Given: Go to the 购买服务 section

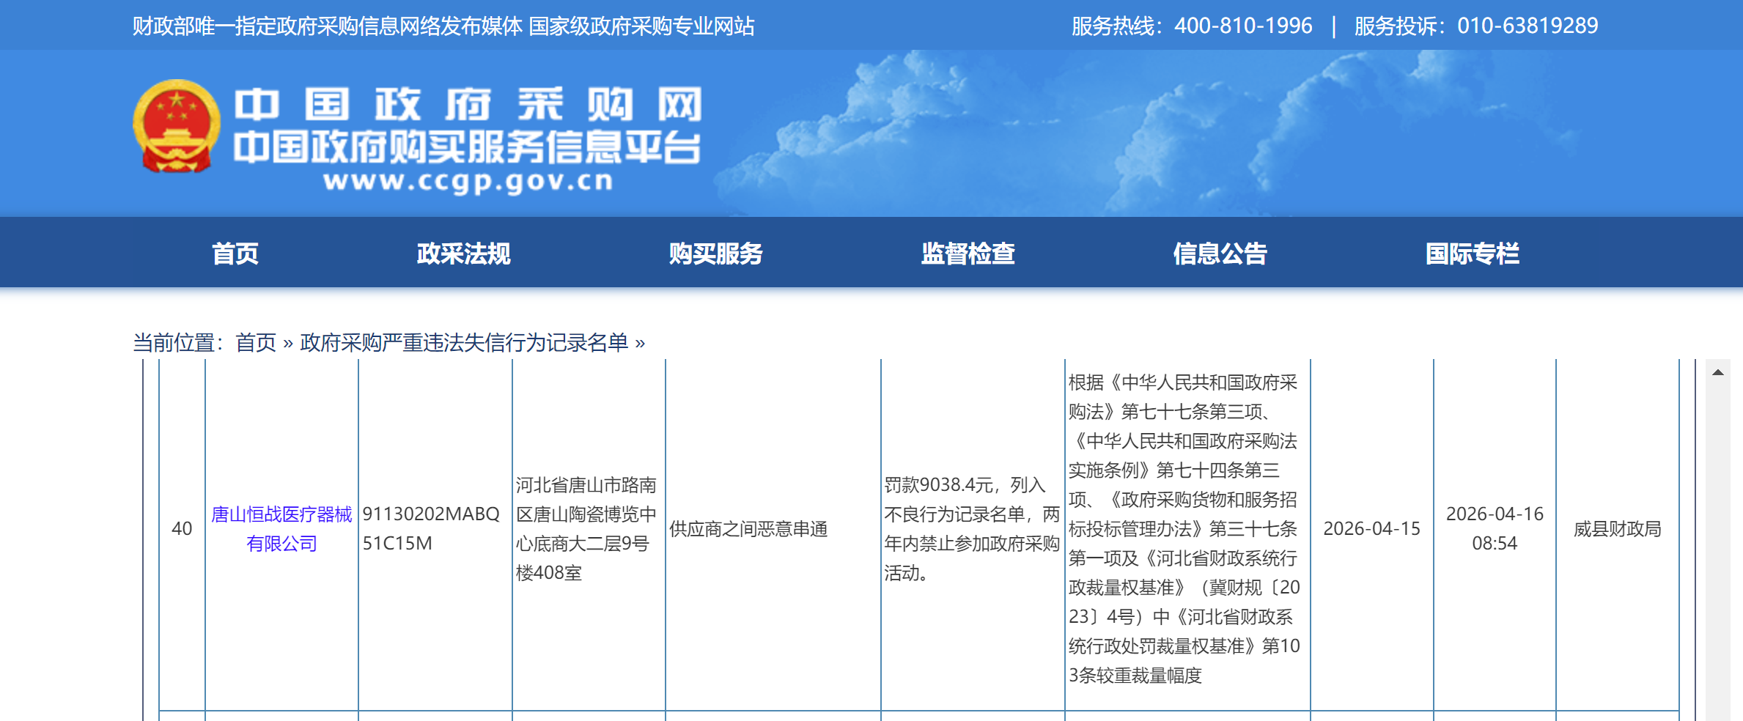Looking at the screenshot, I should tap(715, 254).
